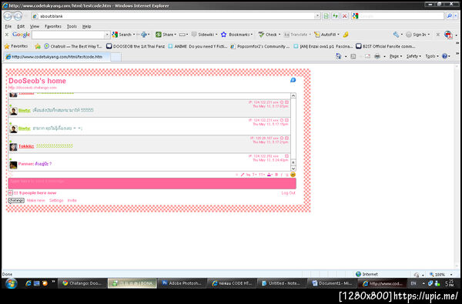Viewport: 462px width, 304px height.
Task: Click the wrench options icon on Google Toolbar
Action: click(396, 35)
